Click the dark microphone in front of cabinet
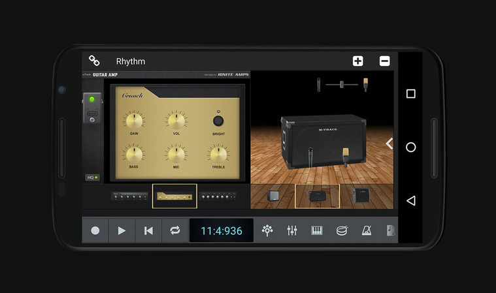Viewport: 496px width, 293px height. (310, 157)
